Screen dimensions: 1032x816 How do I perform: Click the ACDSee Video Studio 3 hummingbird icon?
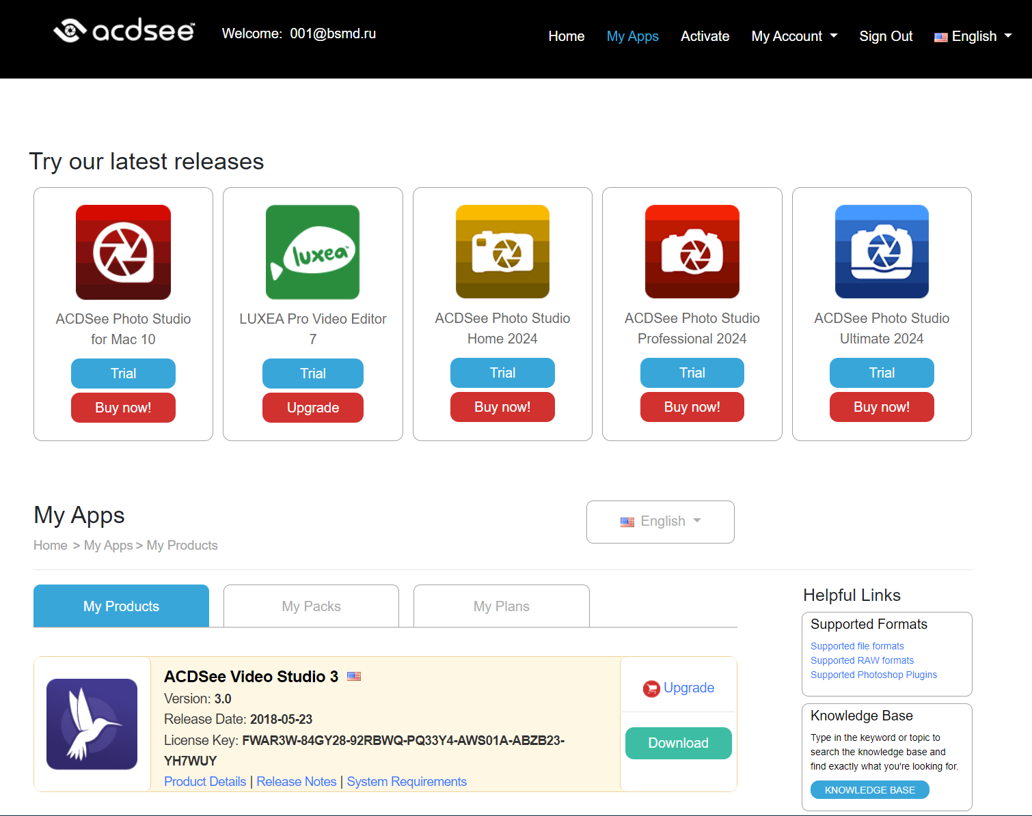pos(92,724)
